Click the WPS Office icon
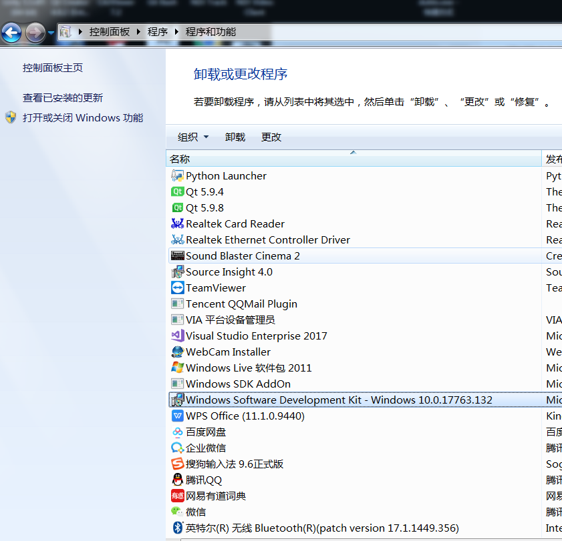Image resolution: width=562 pixels, height=541 pixels. [x=177, y=416]
